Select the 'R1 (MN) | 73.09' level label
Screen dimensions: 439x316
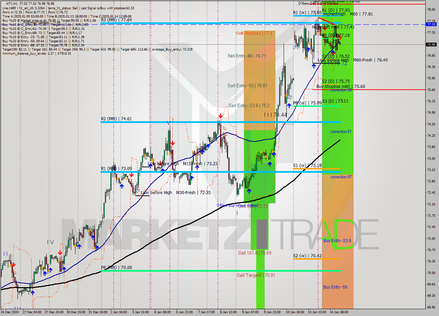click(x=116, y=169)
